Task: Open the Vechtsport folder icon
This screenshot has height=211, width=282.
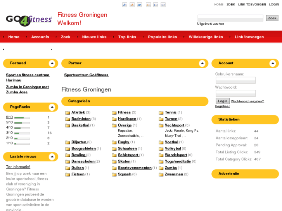Action: coord(161,125)
